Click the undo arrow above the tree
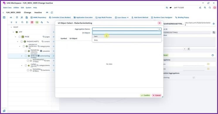 pyautogui.click(x=48, y=22)
